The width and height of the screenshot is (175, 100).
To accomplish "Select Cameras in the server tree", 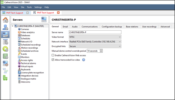I will (x=25, y=29).
